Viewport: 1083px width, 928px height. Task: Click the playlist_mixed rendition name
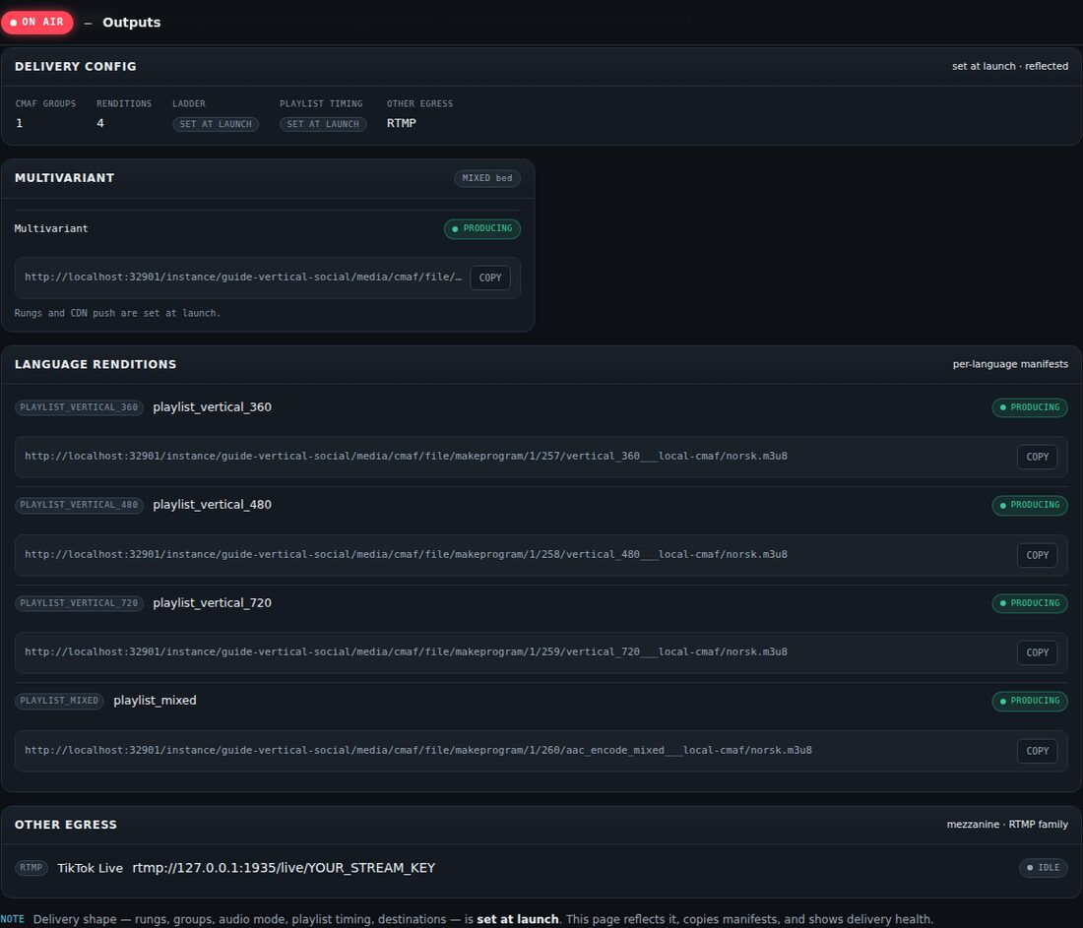155,701
